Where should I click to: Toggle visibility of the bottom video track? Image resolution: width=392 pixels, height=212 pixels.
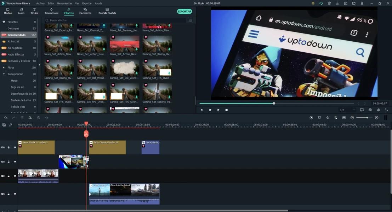[x=15, y=194]
